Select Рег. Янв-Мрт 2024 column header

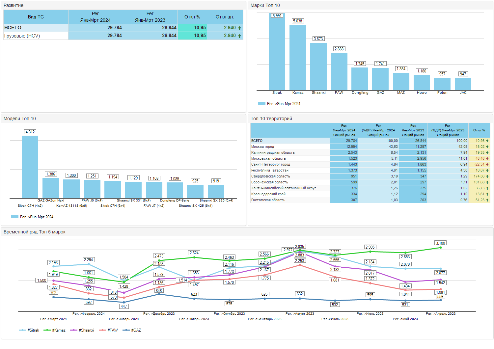tap(96, 17)
